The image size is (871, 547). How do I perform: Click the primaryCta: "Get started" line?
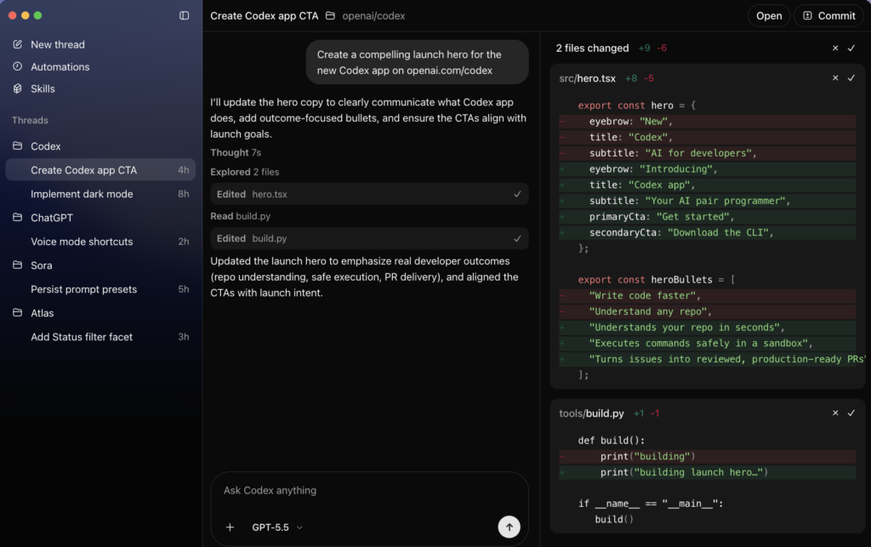pos(707,217)
